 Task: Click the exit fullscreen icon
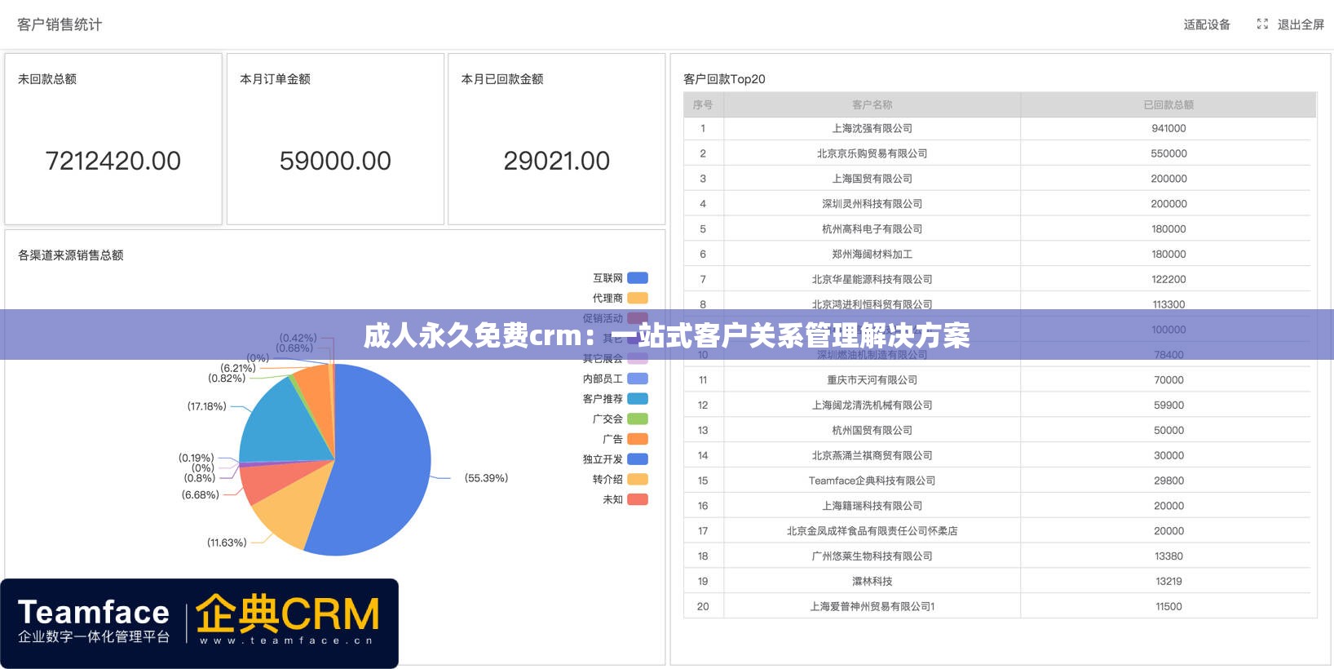point(1262,24)
